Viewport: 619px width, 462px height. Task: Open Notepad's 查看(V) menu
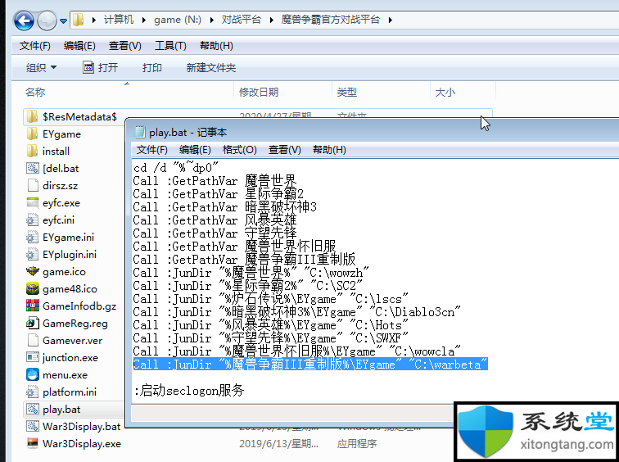[x=285, y=150]
